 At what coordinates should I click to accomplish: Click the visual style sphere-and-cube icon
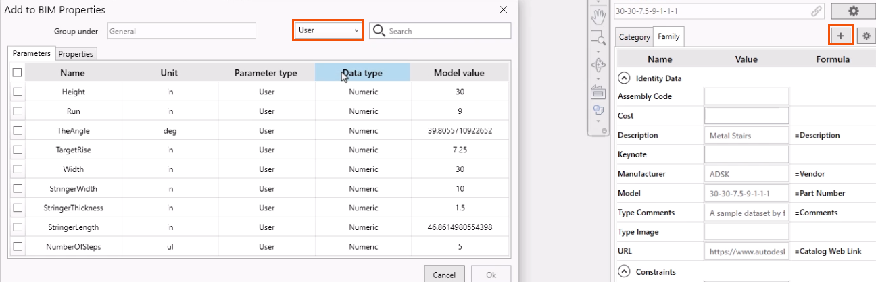tap(598, 110)
